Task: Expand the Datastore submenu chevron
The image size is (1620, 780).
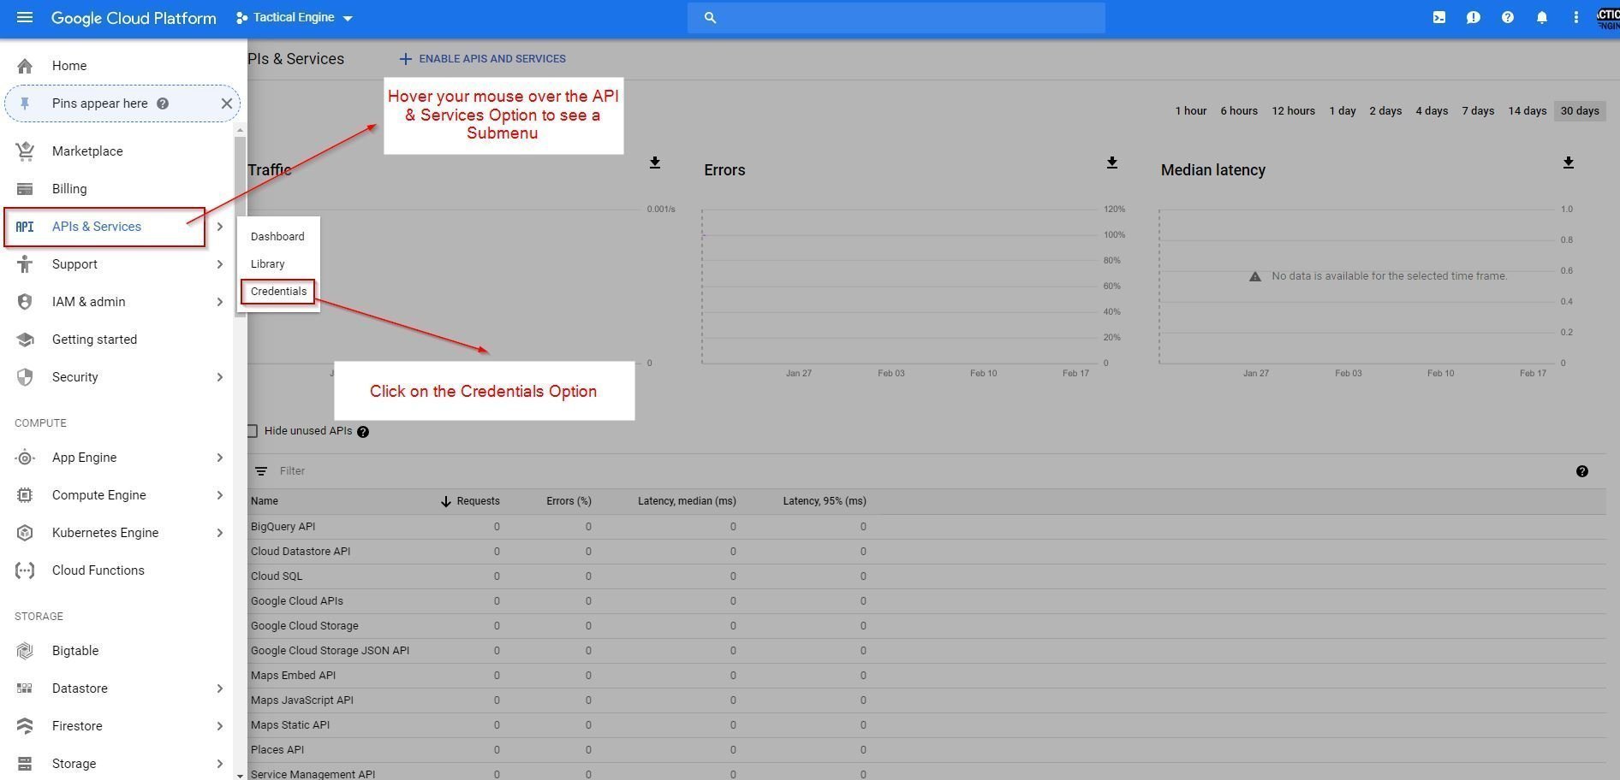Action: click(x=220, y=688)
